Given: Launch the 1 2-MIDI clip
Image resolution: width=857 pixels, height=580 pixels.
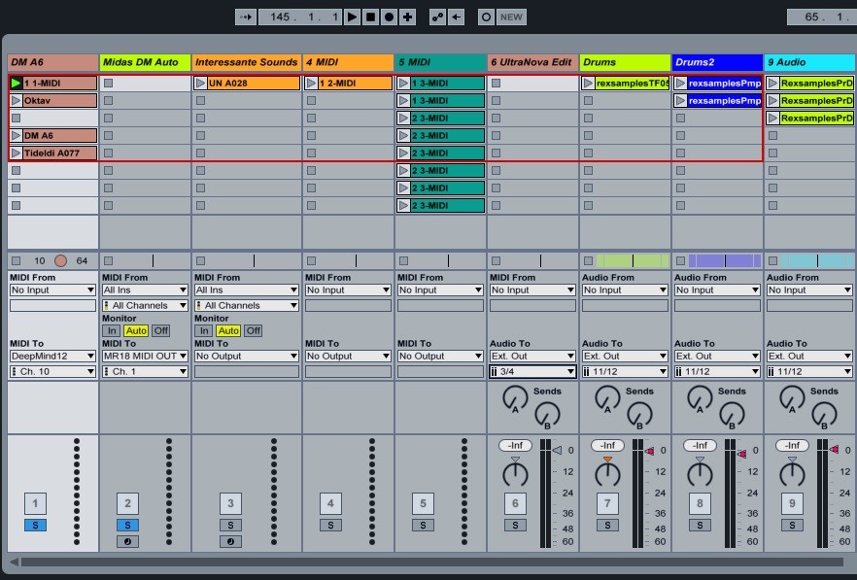Looking at the screenshot, I should click(312, 84).
